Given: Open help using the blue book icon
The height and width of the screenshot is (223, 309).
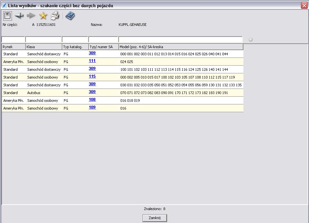Looking at the screenshot, I should [70, 16].
